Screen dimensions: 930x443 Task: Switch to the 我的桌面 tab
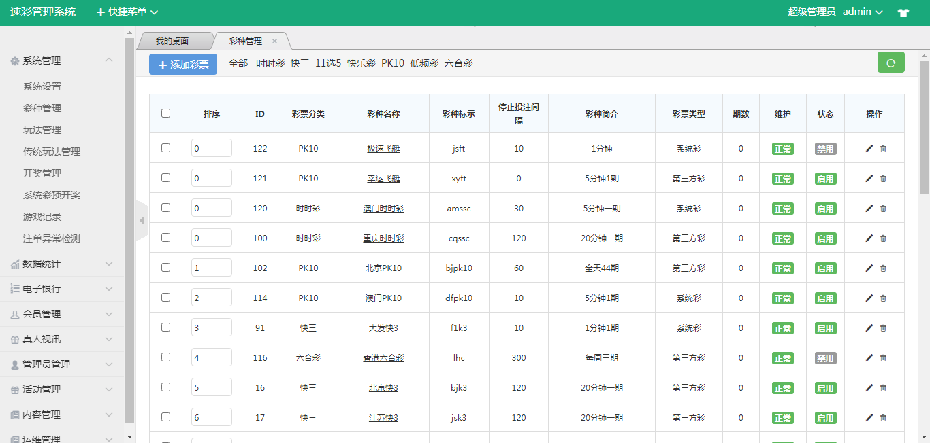172,41
